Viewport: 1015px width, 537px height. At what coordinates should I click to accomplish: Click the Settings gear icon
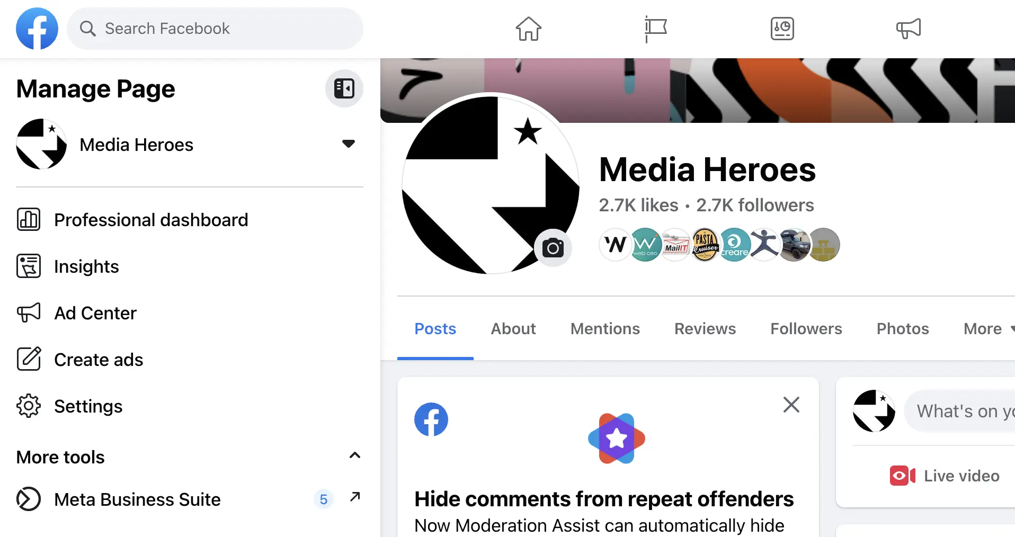click(x=29, y=406)
